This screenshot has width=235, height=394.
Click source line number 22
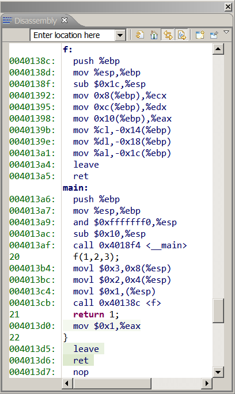[x=14, y=338]
